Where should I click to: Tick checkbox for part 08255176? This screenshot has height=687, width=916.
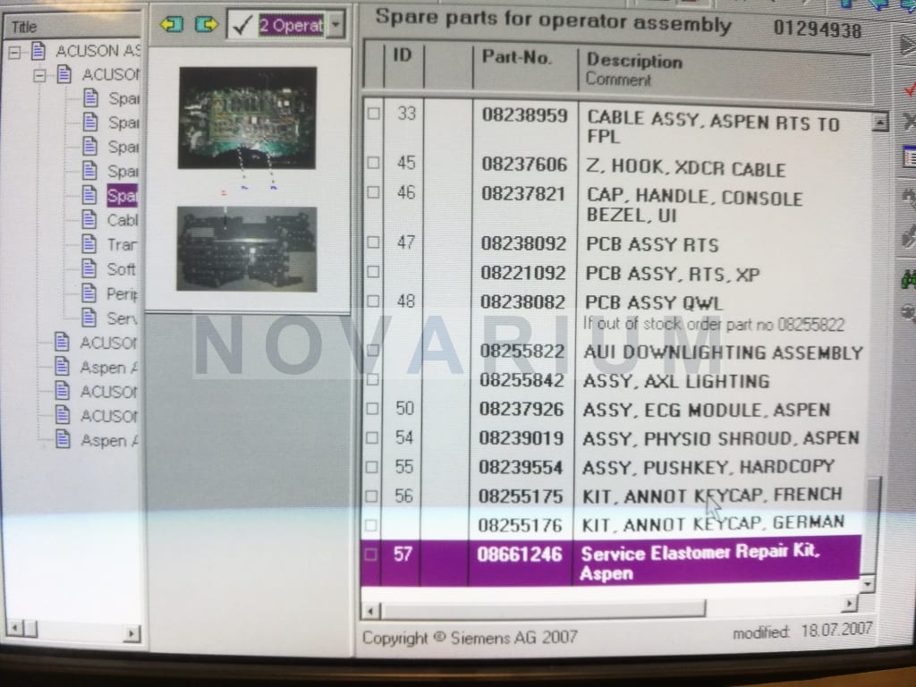point(371,525)
